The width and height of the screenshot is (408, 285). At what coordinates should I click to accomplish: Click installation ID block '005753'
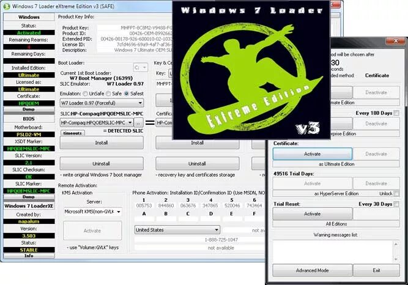click(144, 205)
